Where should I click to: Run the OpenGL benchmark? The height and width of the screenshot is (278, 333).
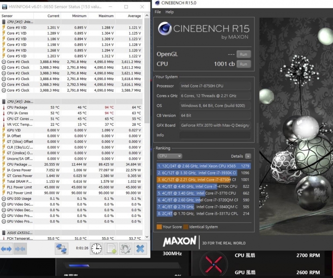point(244,54)
